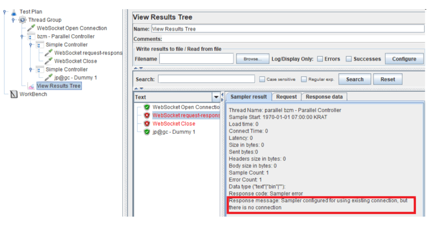Select bzm - Parallel Controller tree node
The height and width of the screenshot is (225, 432).
[66, 36]
